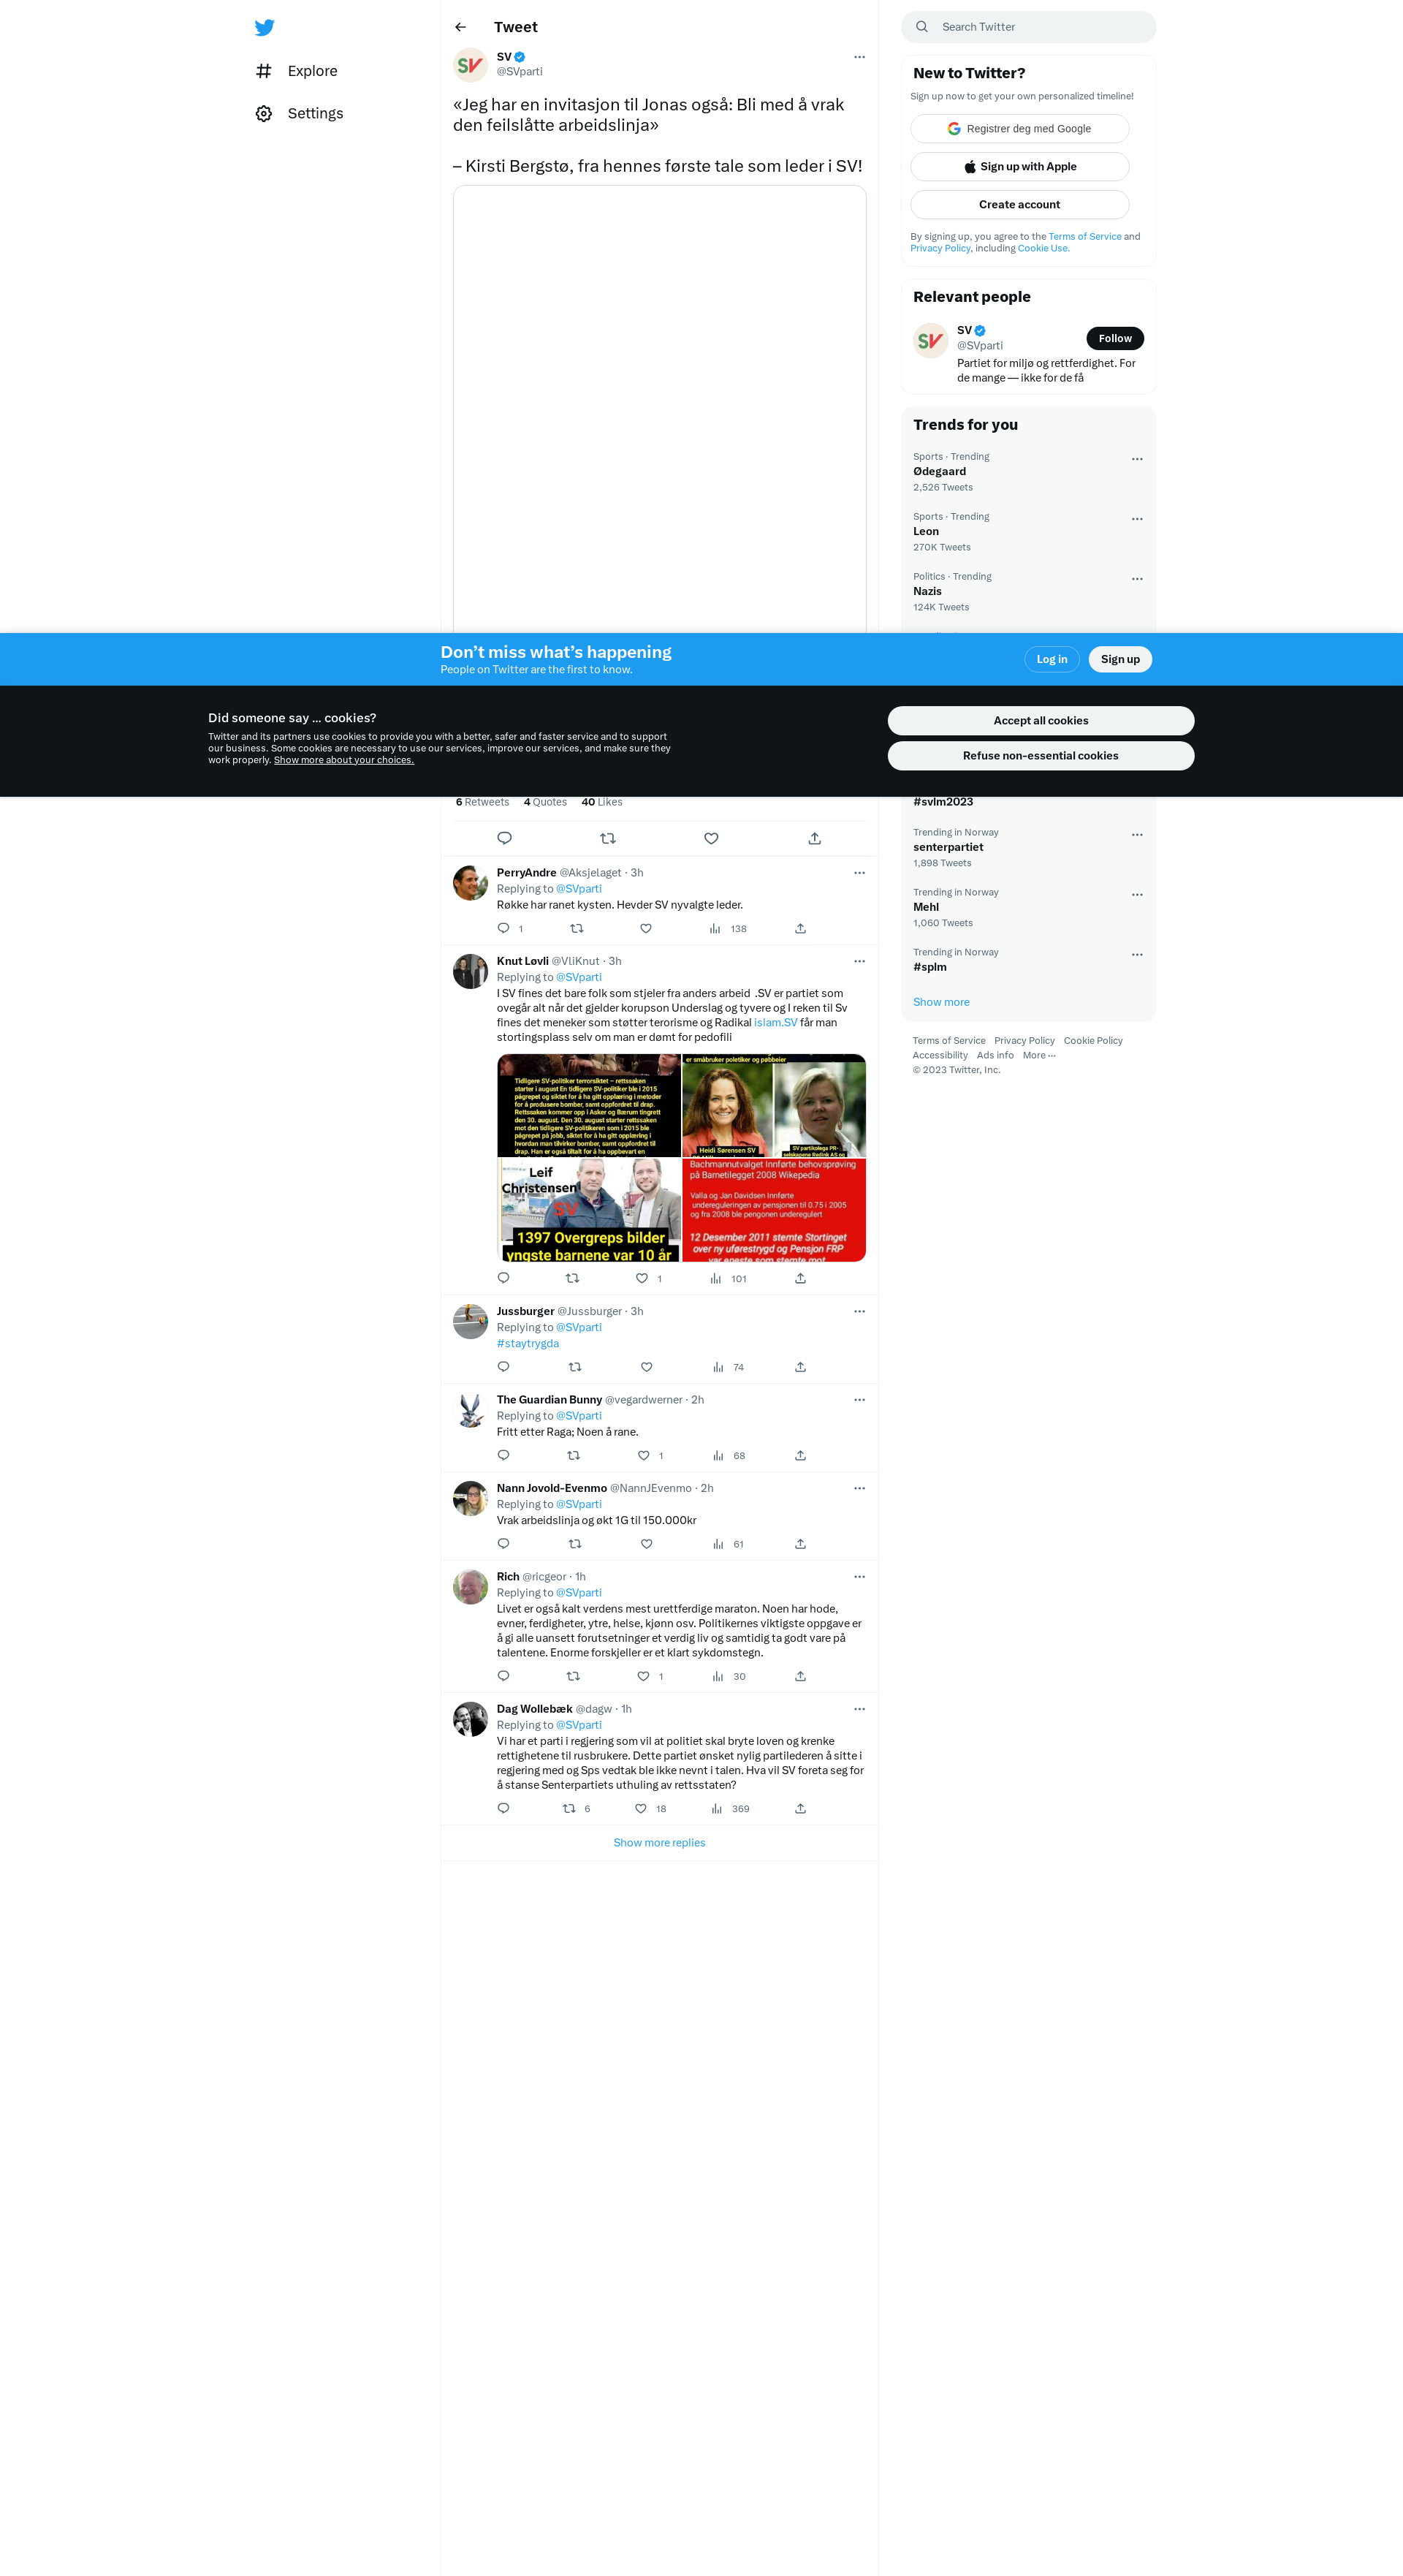Share Rich's reply via share icon
Screen dimensions: 1403x2576
click(800, 1676)
